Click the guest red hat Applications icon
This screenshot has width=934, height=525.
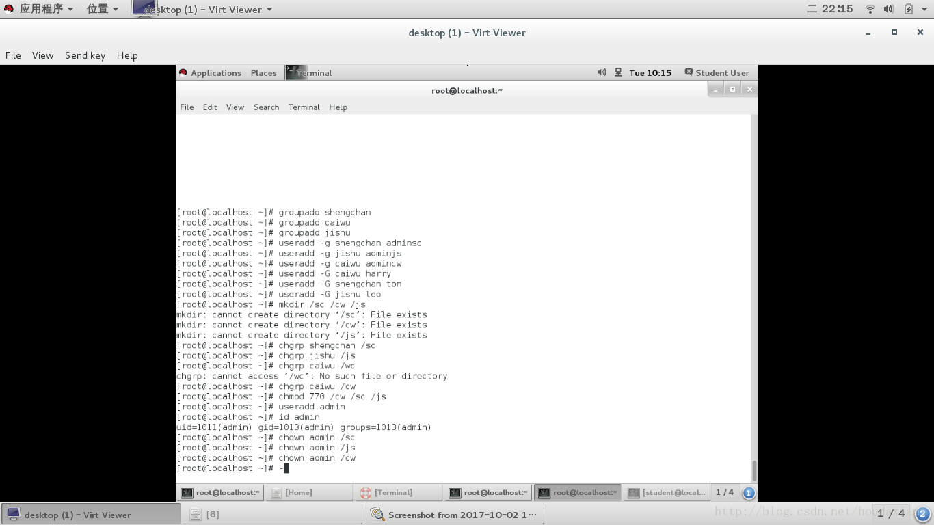pyautogui.click(x=183, y=72)
